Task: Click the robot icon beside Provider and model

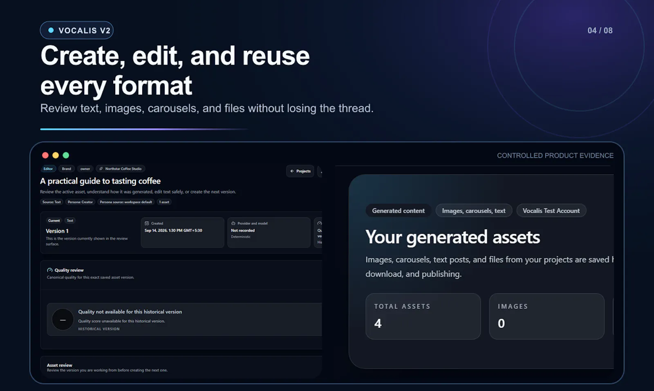Action: click(233, 223)
